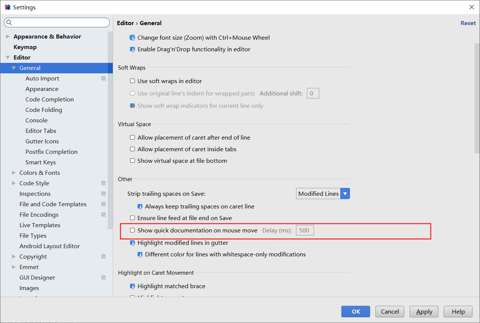Select Editor Tabs in settings tree

point(41,131)
